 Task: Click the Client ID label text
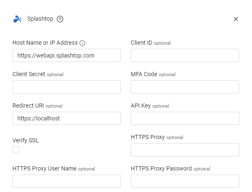tap(142, 43)
